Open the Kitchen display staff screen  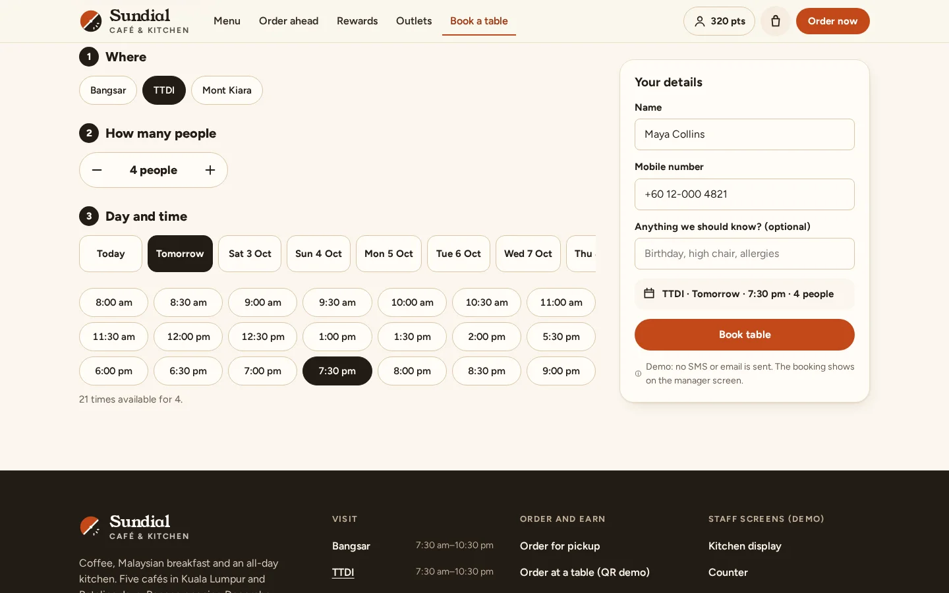tap(745, 546)
